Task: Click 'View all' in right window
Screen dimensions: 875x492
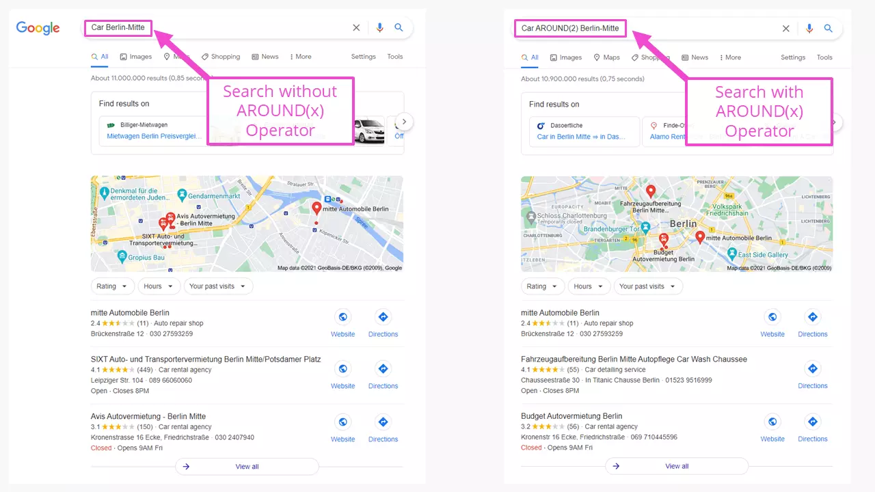Action: pyautogui.click(x=677, y=466)
